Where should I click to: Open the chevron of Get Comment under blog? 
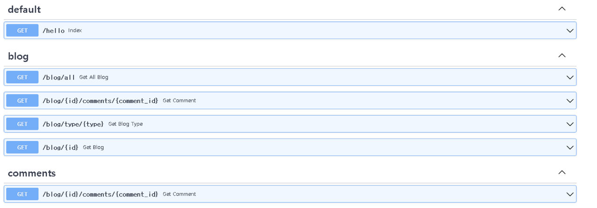point(570,101)
